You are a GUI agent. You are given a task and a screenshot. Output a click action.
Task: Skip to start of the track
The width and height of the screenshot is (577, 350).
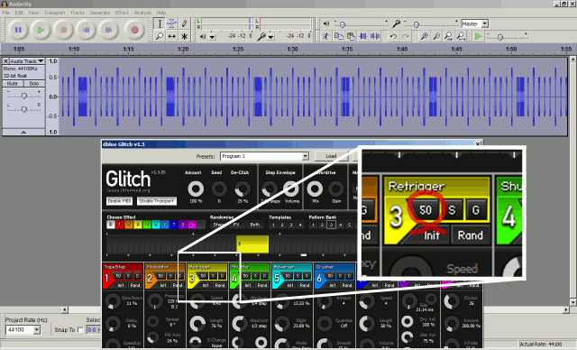click(87, 30)
